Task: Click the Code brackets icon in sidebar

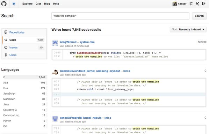Action: point(6,40)
